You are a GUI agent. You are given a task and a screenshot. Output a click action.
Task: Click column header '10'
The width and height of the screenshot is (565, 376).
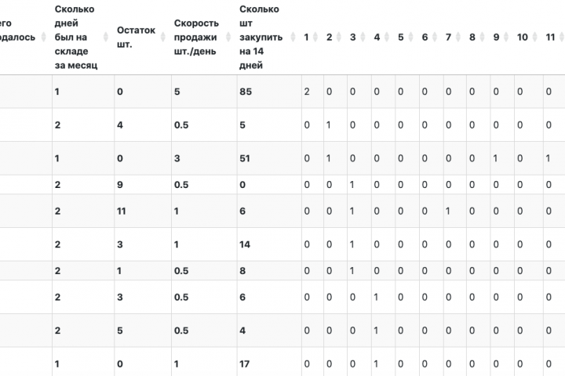(x=522, y=37)
